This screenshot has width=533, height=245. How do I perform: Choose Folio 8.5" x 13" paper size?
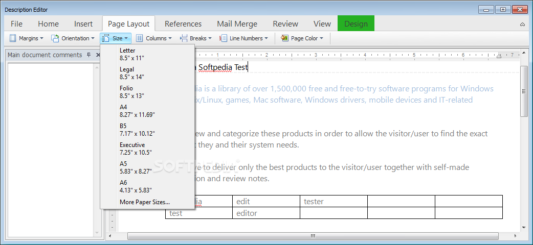tap(147, 92)
